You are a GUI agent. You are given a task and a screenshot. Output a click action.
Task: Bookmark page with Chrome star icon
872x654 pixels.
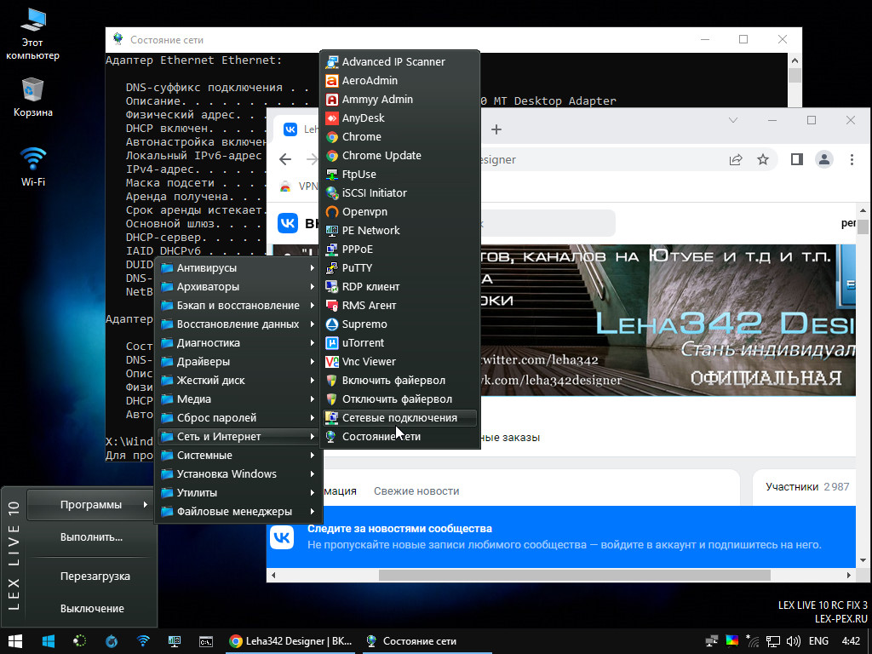click(x=763, y=159)
